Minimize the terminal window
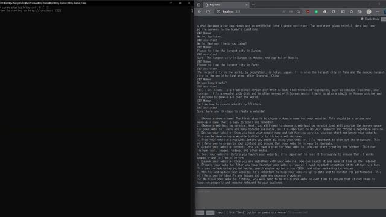386x217 pixels. coord(171,3)
